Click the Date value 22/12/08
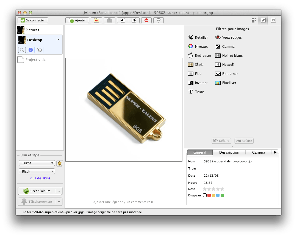The width and height of the screenshot is (297, 237). (x=211, y=176)
